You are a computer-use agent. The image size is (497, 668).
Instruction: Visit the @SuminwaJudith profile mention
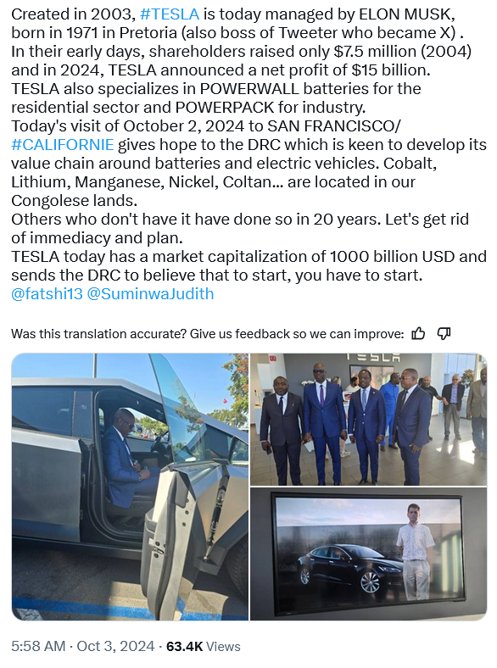tap(150, 293)
